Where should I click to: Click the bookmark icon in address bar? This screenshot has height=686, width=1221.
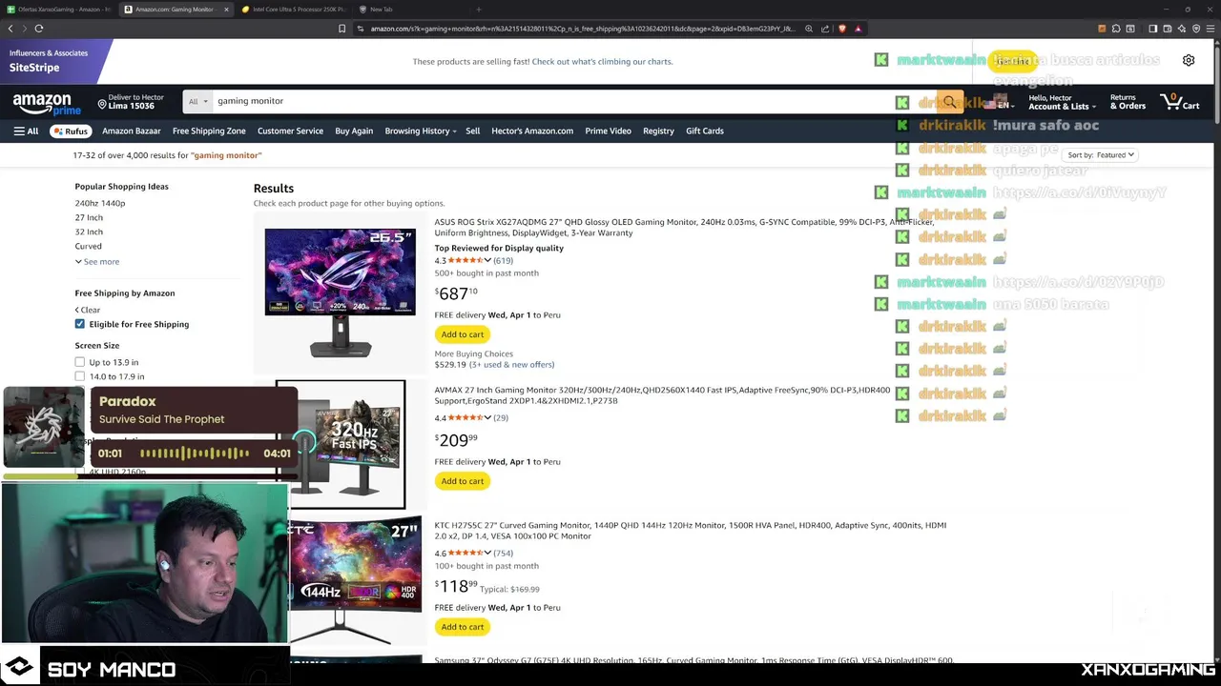(x=341, y=29)
